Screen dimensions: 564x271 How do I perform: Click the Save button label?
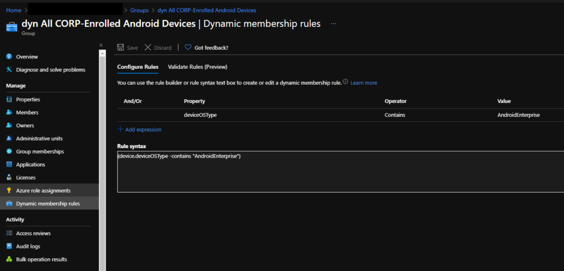132,47
